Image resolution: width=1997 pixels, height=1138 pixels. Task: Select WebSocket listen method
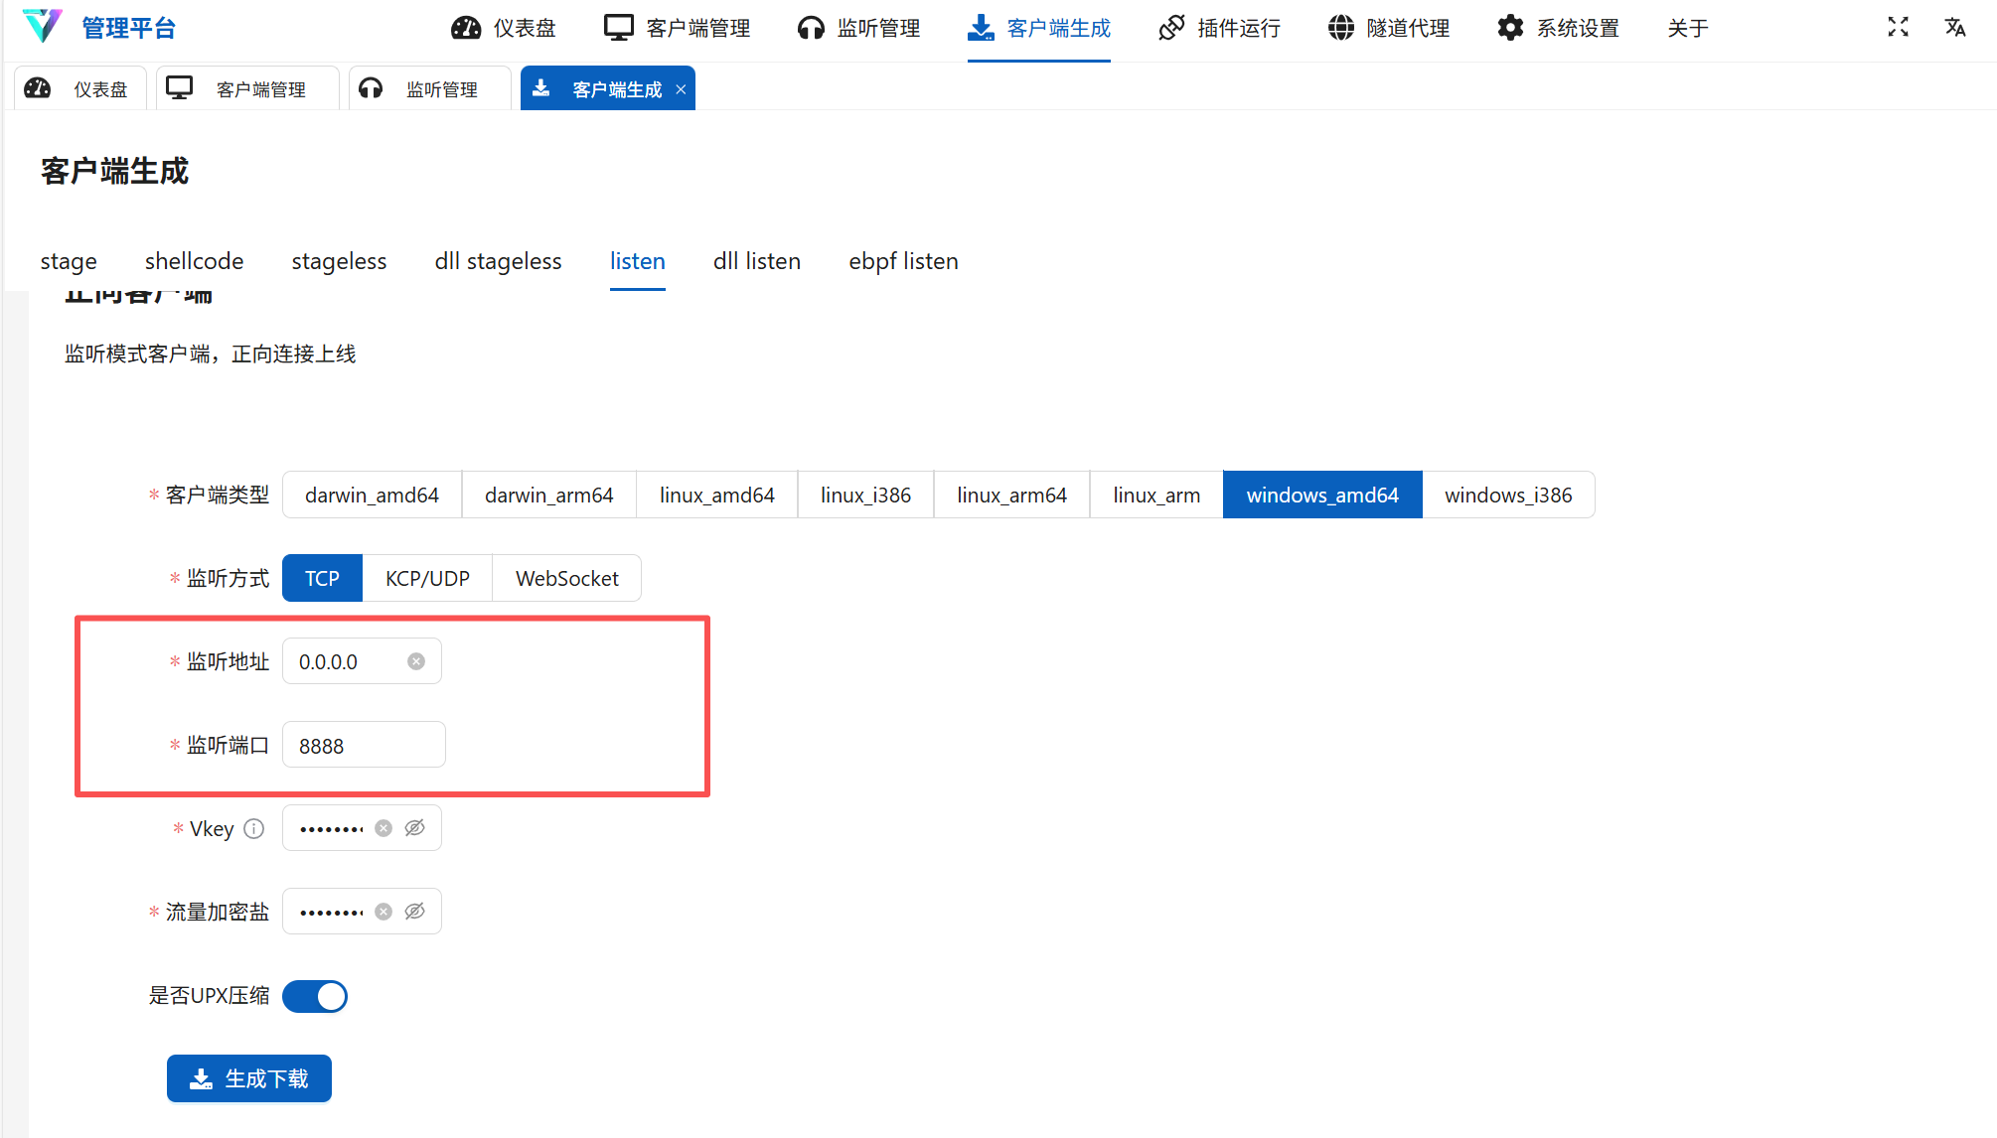point(566,578)
